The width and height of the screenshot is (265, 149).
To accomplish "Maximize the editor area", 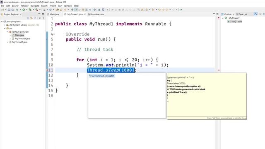I will [217, 14].
